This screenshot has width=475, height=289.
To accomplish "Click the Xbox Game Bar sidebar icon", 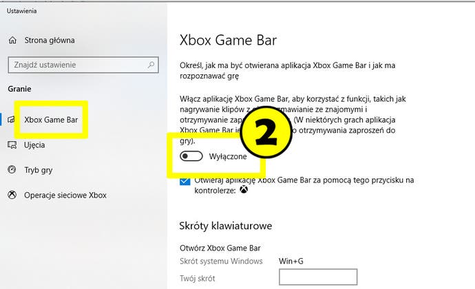I will pos(11,120).
